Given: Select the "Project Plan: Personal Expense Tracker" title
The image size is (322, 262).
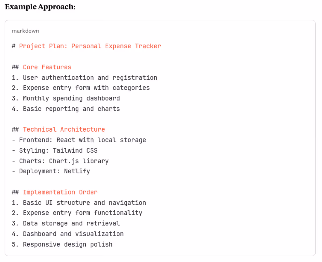Looking at the screenshot, I should pos(90,46).
